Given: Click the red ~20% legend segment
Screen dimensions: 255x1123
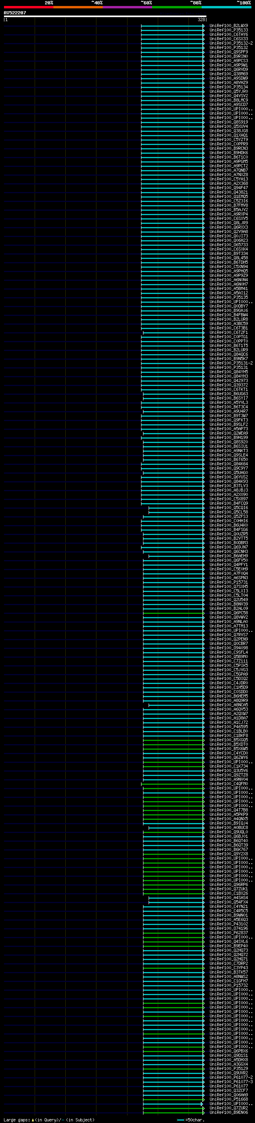Looking at the screenshot, I should coord(28,7).
